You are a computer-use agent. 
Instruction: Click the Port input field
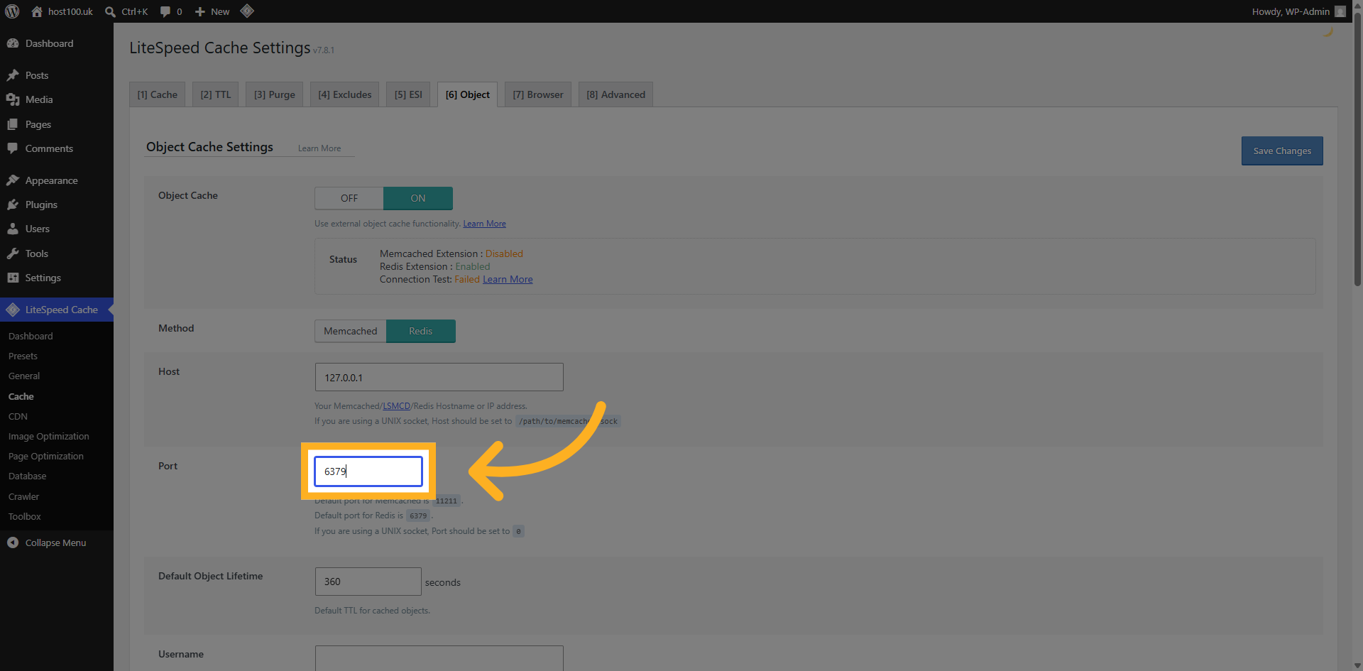[368, 471]
